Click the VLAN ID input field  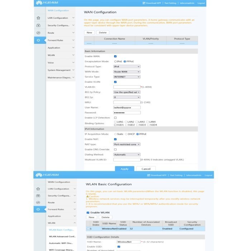click(x=127, y=87)
